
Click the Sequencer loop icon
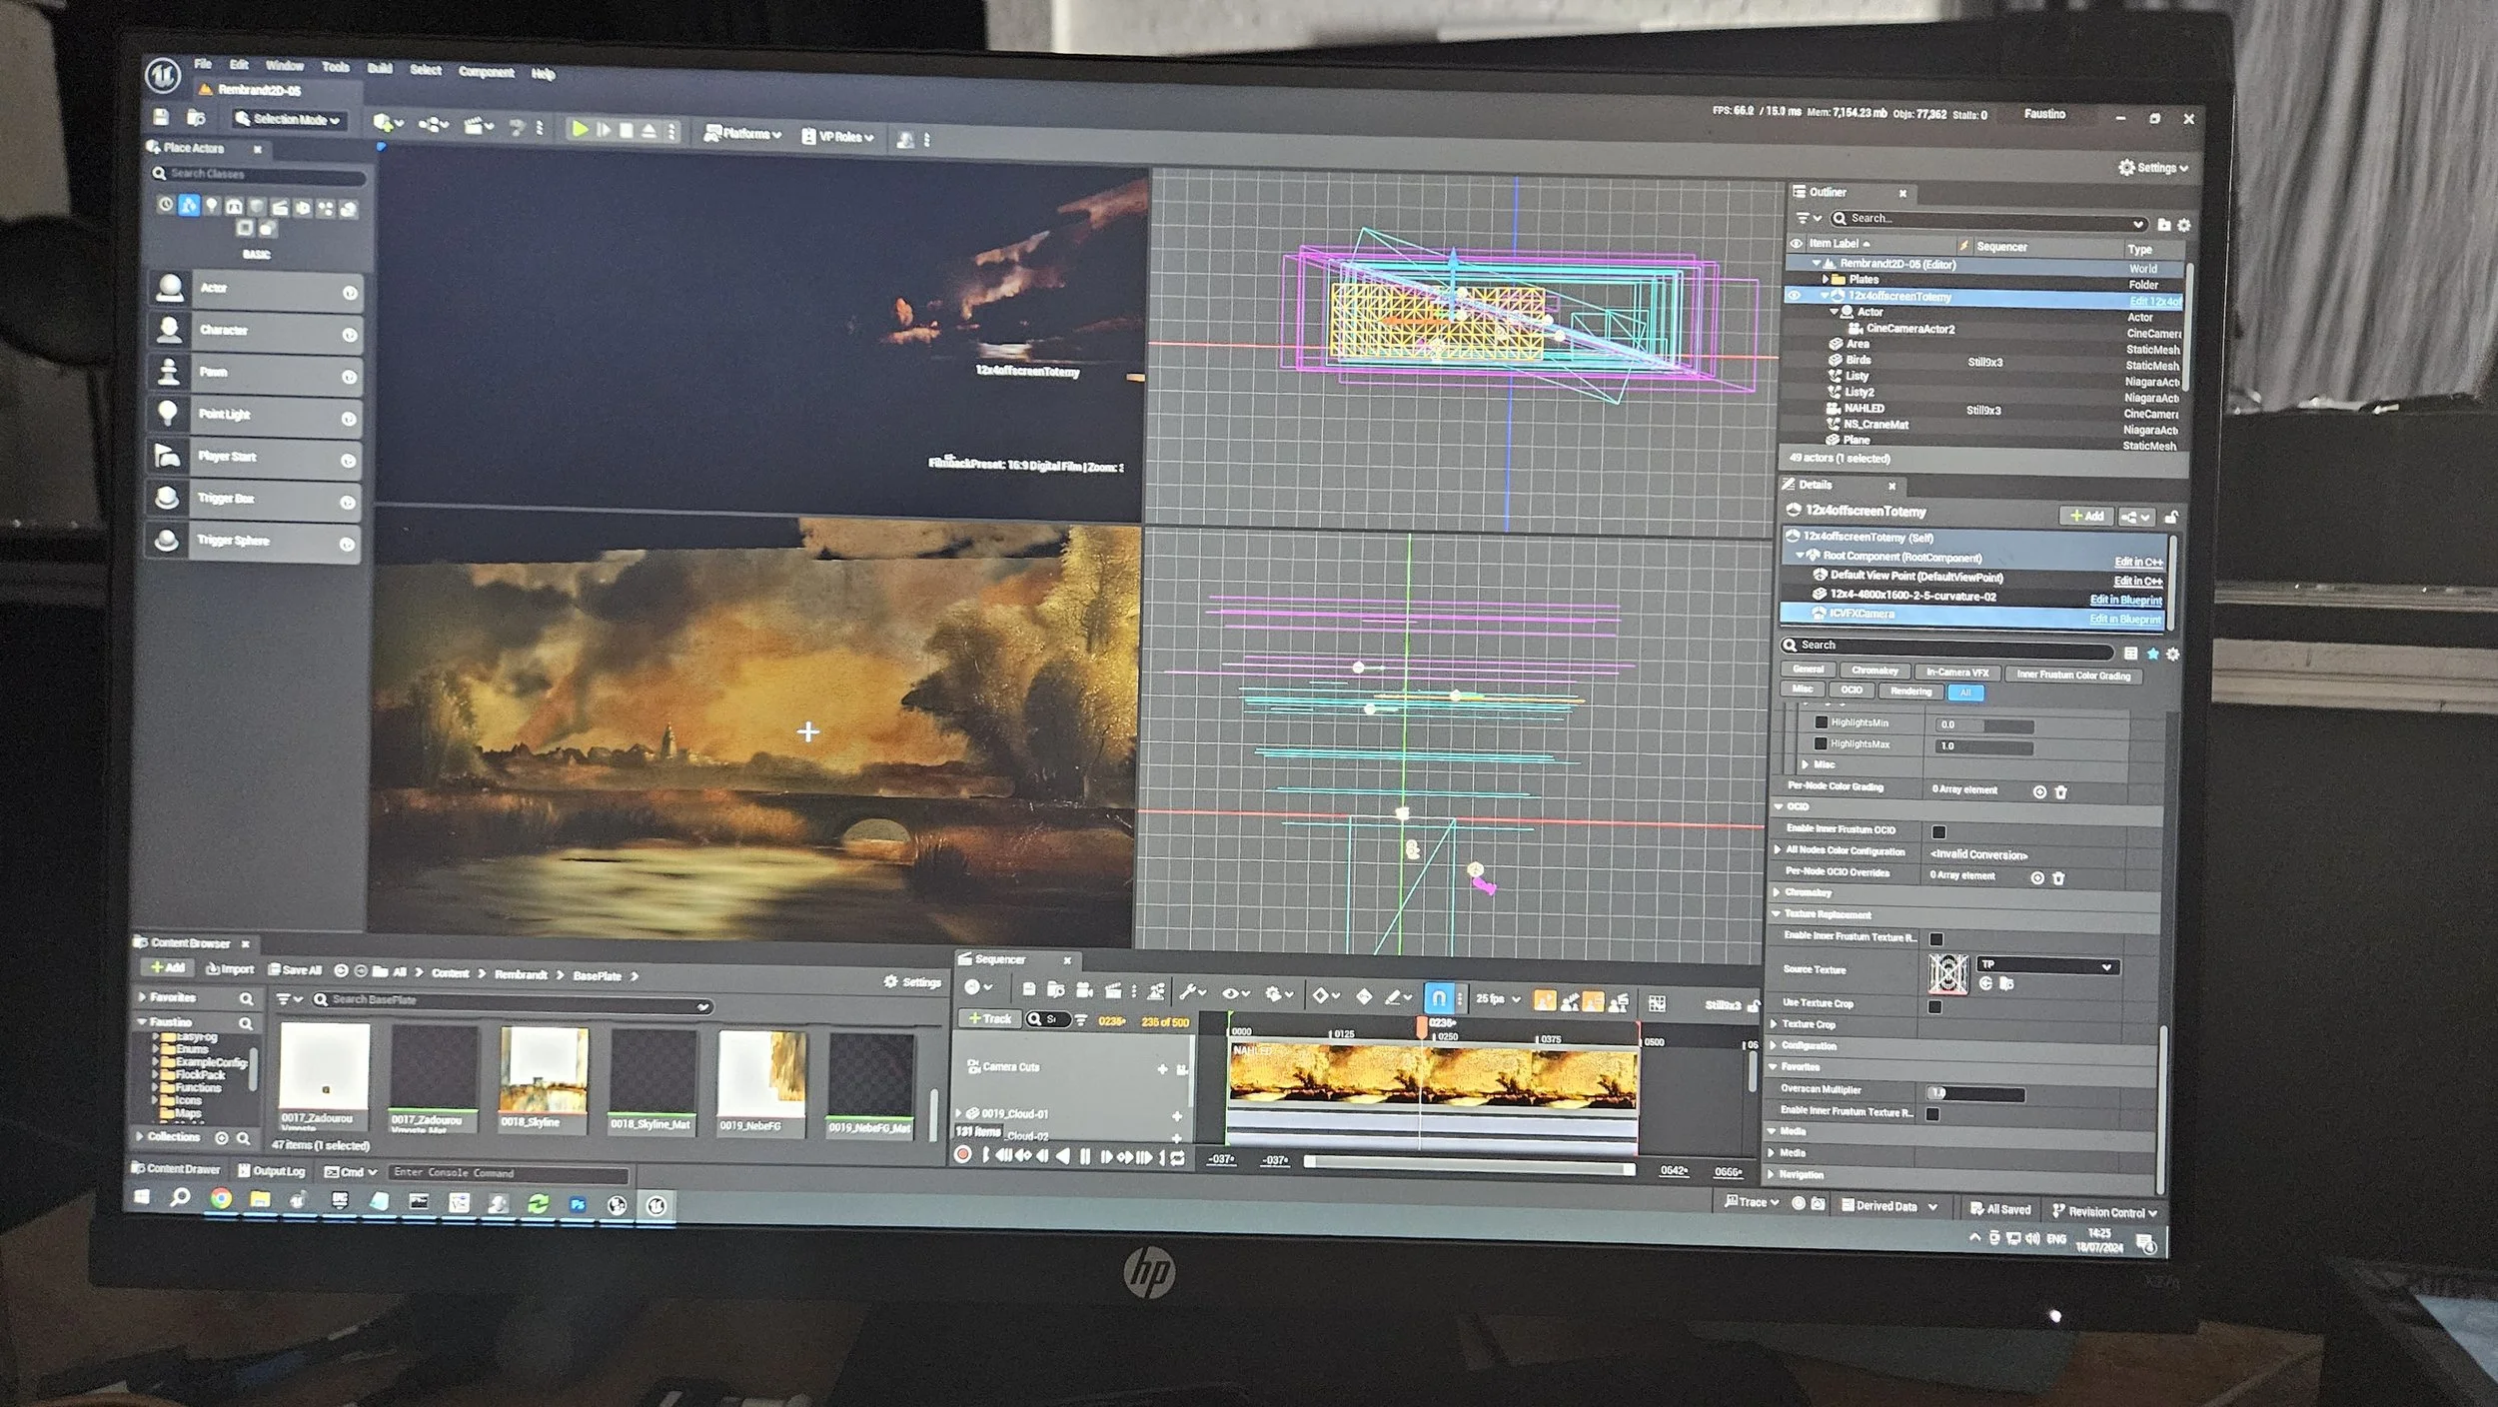tap(1177, 1157)
